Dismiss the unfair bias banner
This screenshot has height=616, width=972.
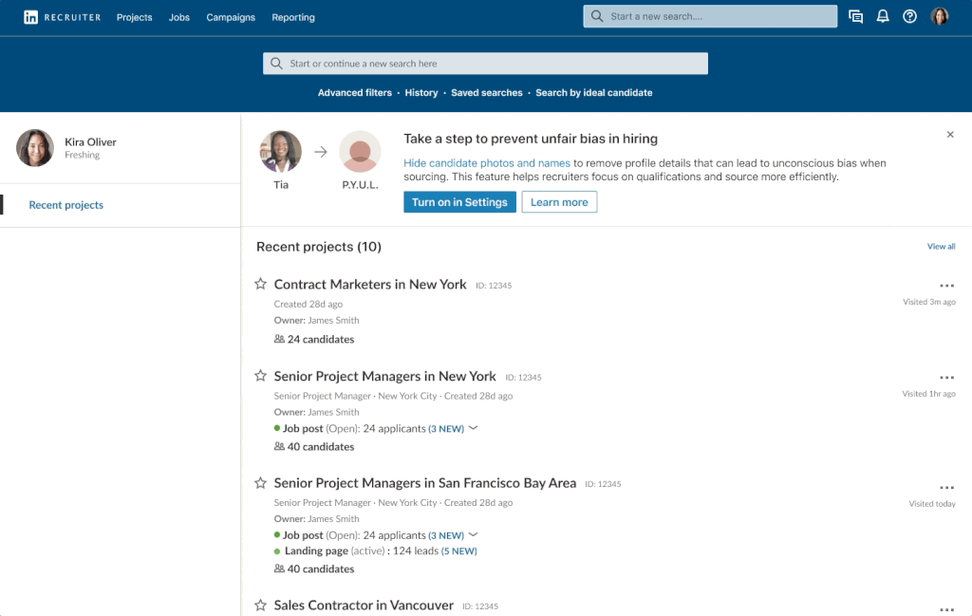(x=950, y=135)
